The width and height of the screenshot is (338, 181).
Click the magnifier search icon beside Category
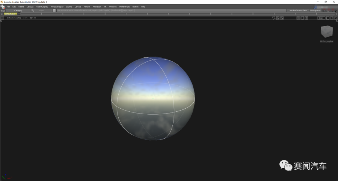[33, 10]
